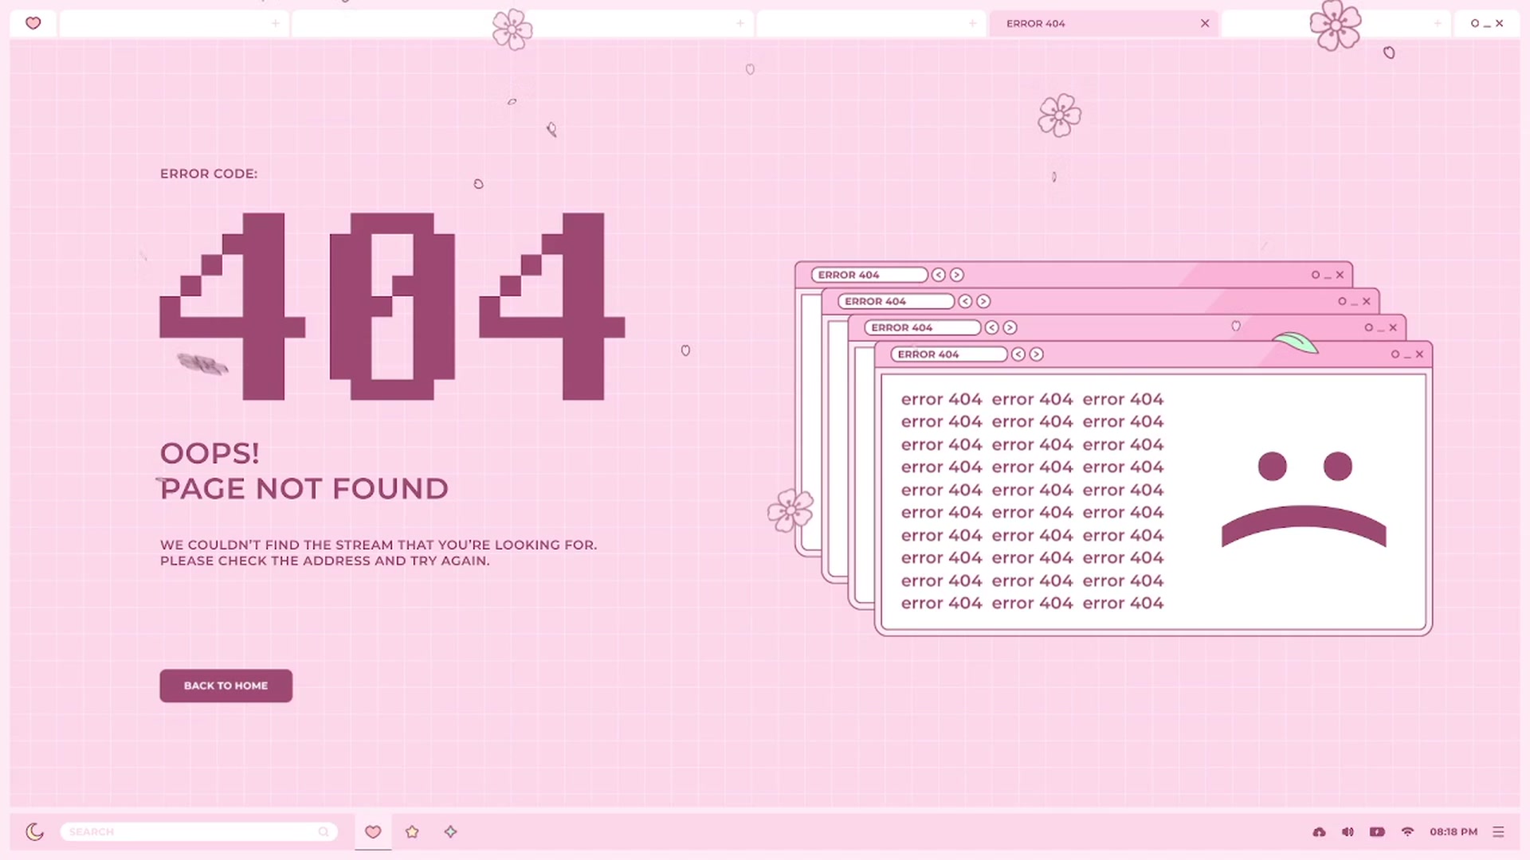This screenshot has width=1530, height=860.
Task: Click the OOPS! PAGE NOT FOUND heading
Action: pos(304,471)
